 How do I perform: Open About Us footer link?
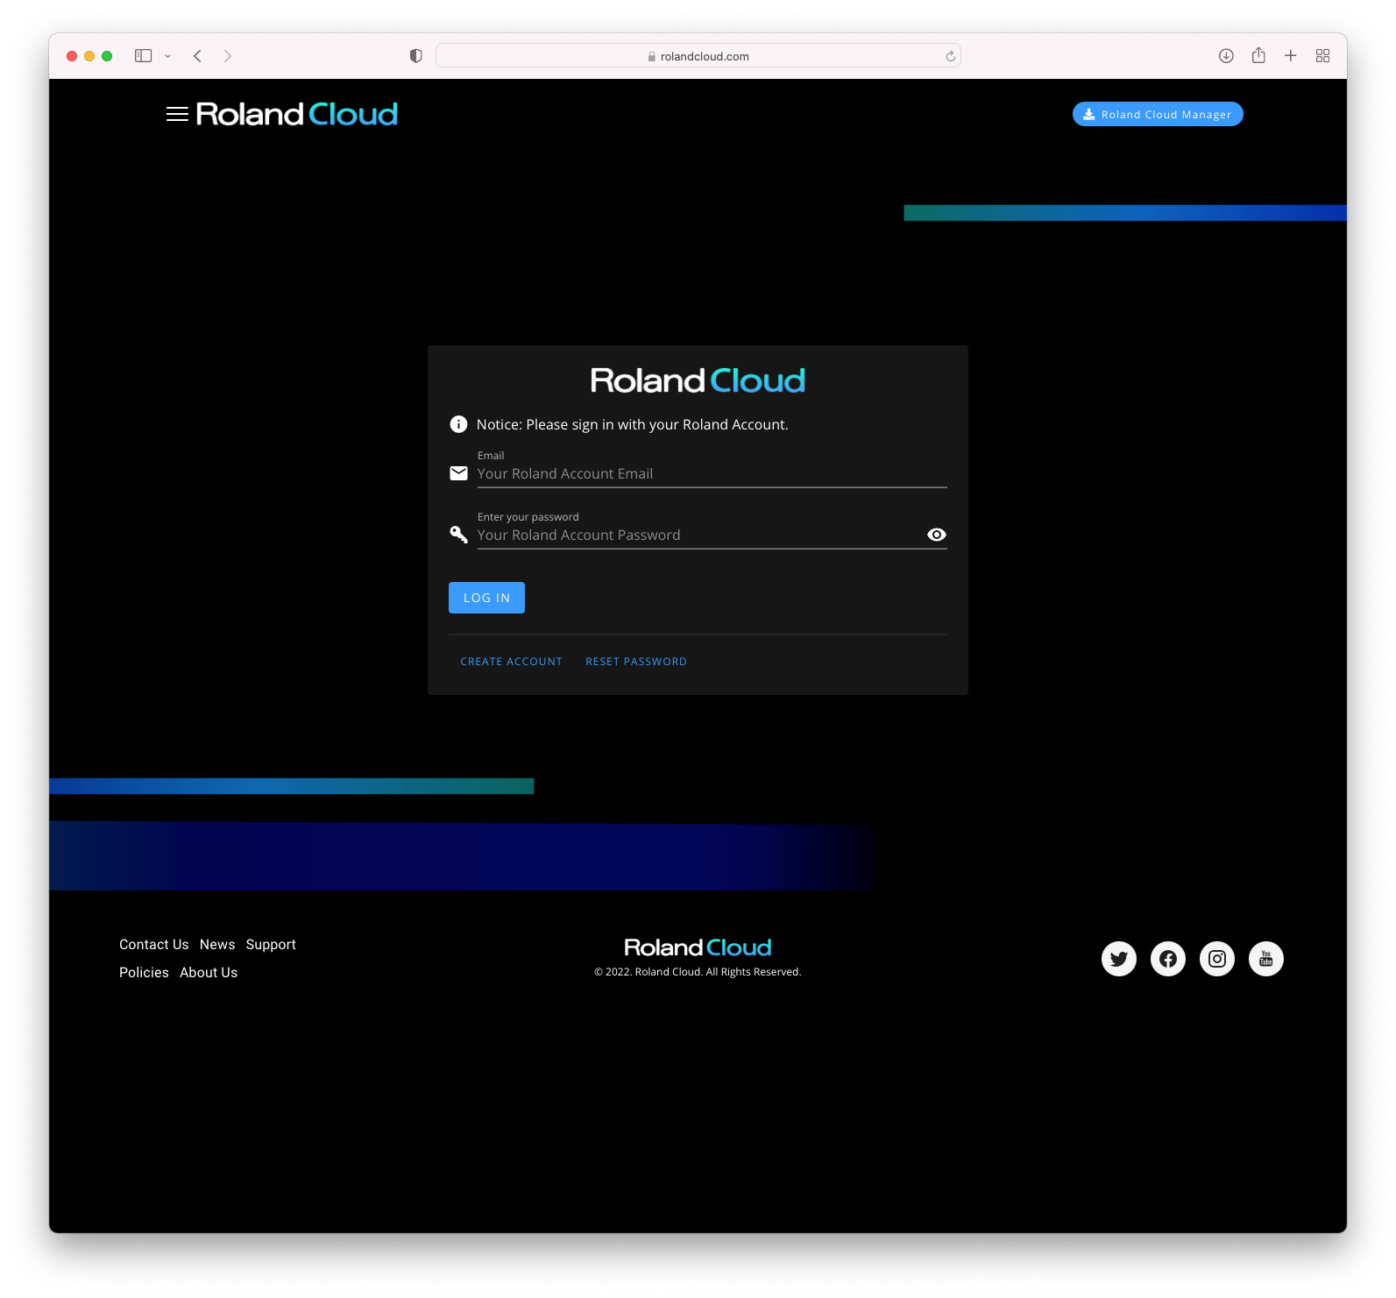click(x=209, y=973)
